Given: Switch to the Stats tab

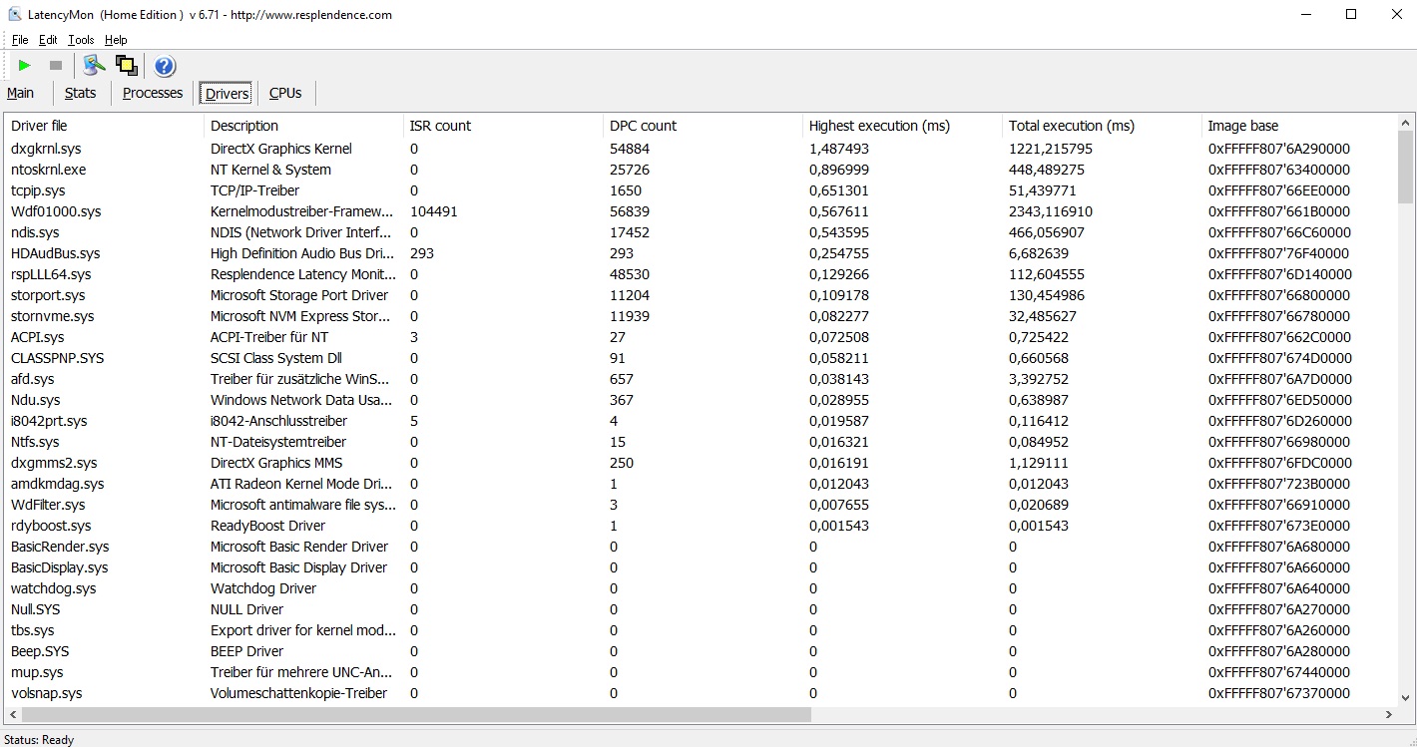Looking at the screenshot, I should click(81, 93).
